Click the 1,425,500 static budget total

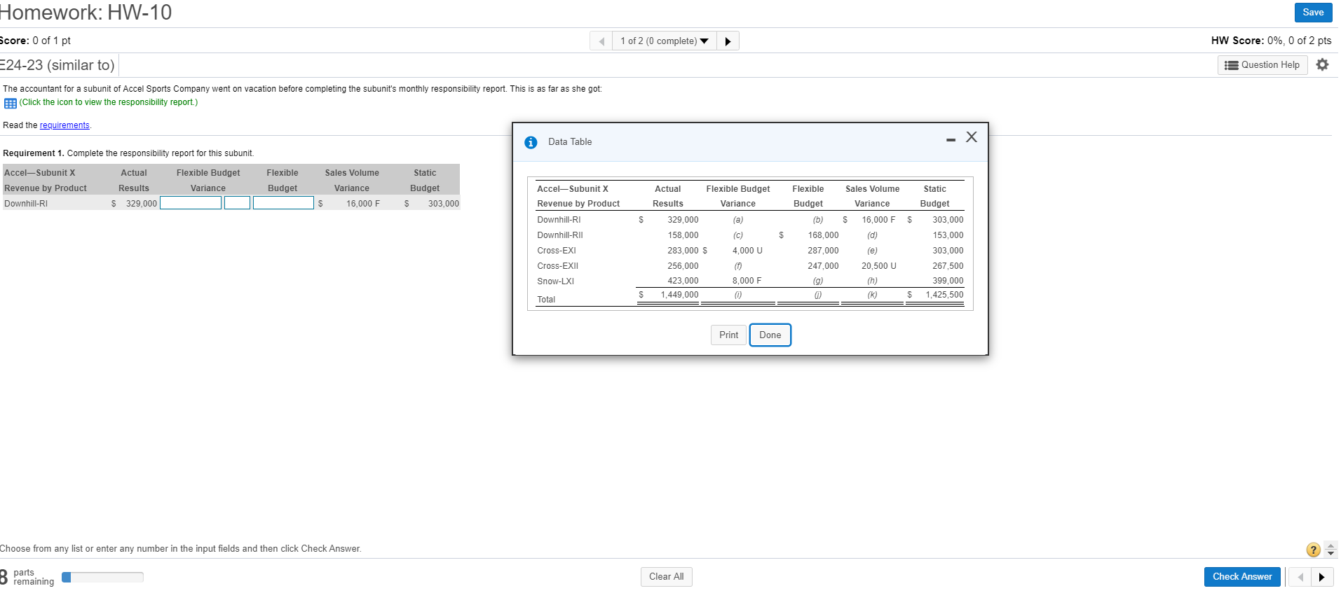click(x=944, y=295)
